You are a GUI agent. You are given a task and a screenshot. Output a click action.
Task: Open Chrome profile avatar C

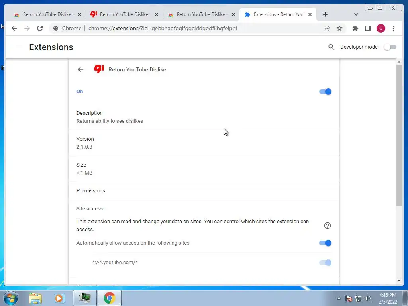pyautogui.click(x=381, y=28)
